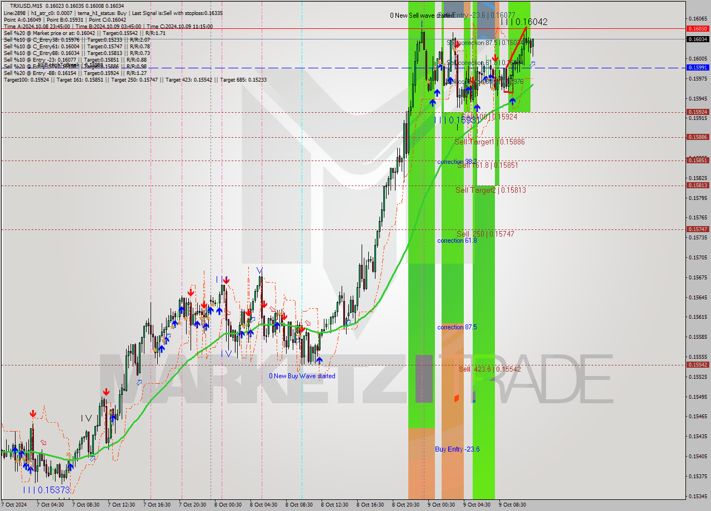Click the '7 Oct 12:30' time axis label

click(x=122, y=505)
